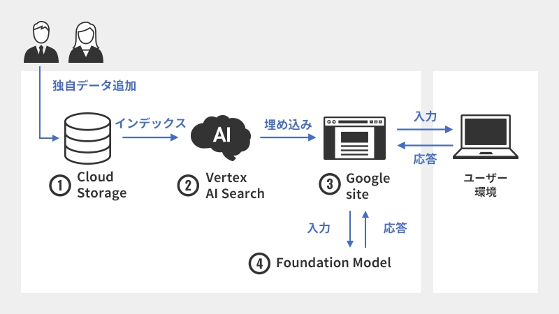The image size is (559, 314).
Task: Click the female user silhouette icon
Action: [x=86, y=42]
